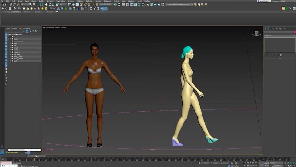The image size is (296, 167).
Task: Select the body object in scene list
Action: pos(15,43)
